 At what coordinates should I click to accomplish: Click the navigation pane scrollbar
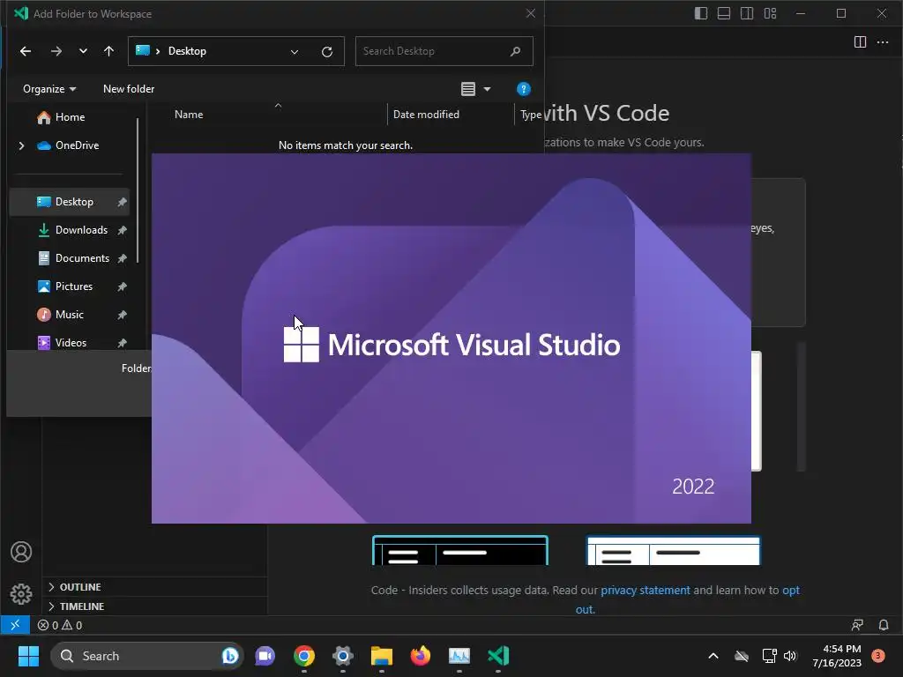138,190
